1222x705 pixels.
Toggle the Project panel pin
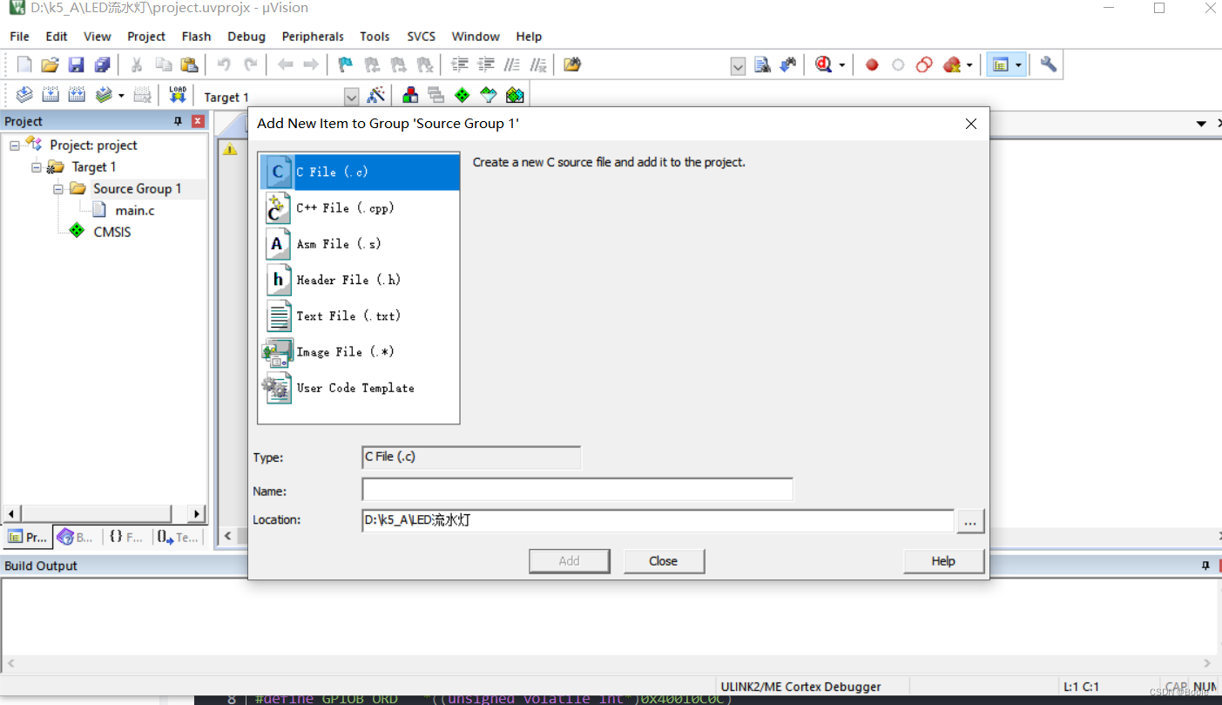[x=179, y=121]
